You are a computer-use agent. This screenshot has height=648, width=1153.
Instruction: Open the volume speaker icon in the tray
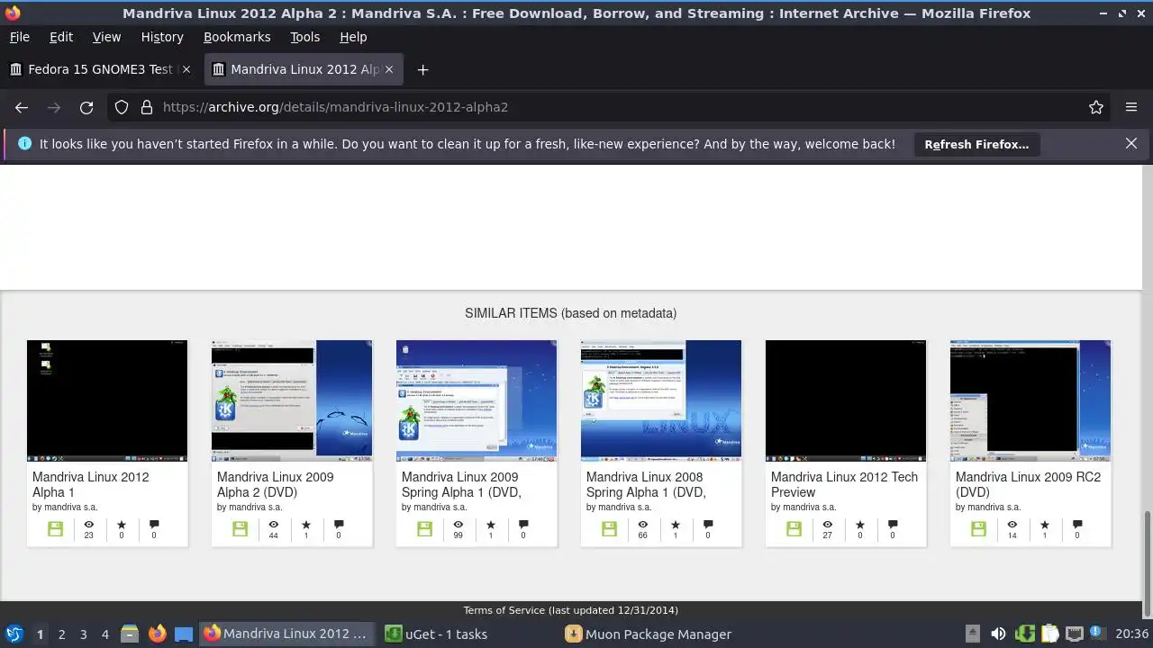998,634
